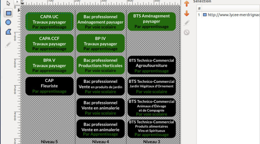Click 'Vente en animalerie Par voie scolaire' box

[x=101, y=108]
